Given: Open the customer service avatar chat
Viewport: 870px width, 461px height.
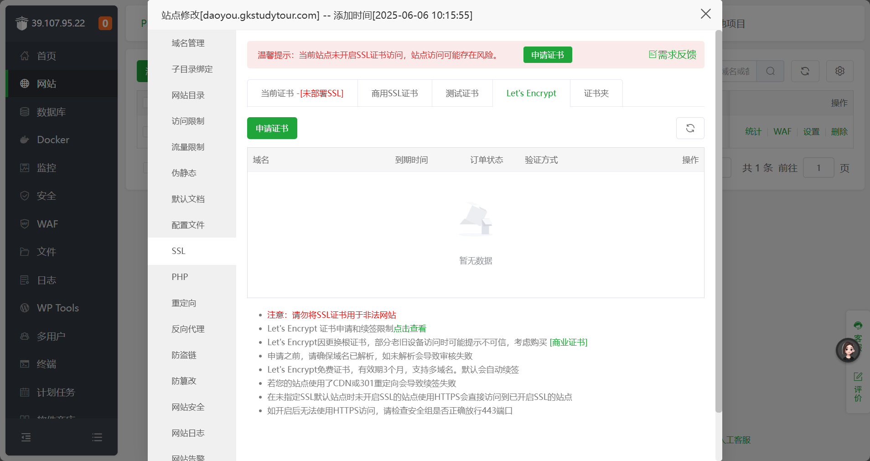Looking at the screenshot, I should point(848,350).
